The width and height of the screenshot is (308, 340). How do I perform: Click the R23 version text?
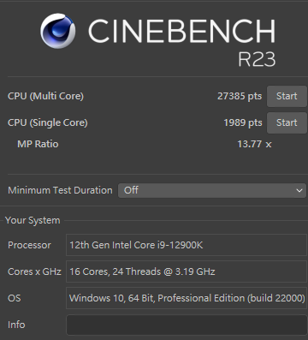click(257, 59)
